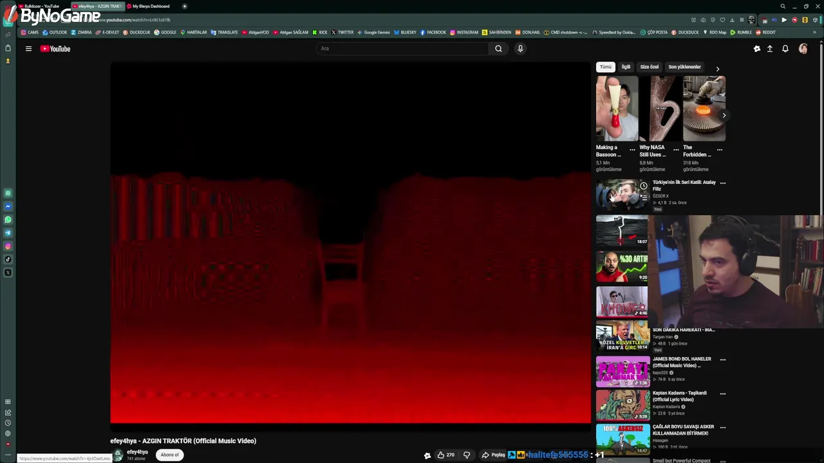Open the SAHİBİNDEN bookmark
The image size is (824, 463).
click(496, 32)
